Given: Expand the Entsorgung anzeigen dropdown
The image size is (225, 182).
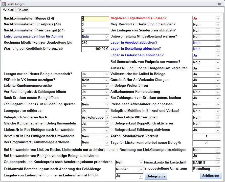Looking at the screenshot, I should [x=107, y=37].
